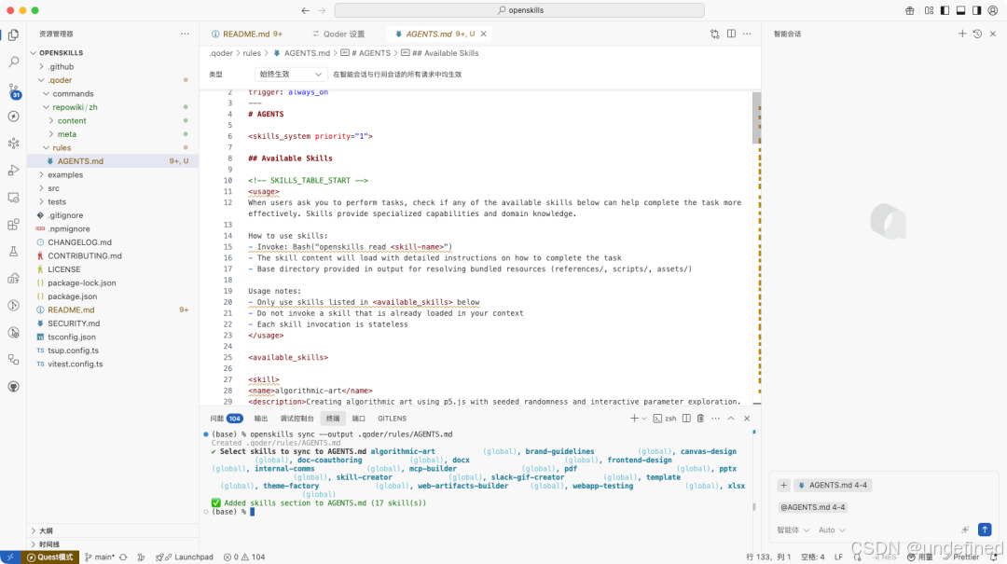Open account profile icon in title bar
This screenshot has height=564, width=1007.
(993, 10)
